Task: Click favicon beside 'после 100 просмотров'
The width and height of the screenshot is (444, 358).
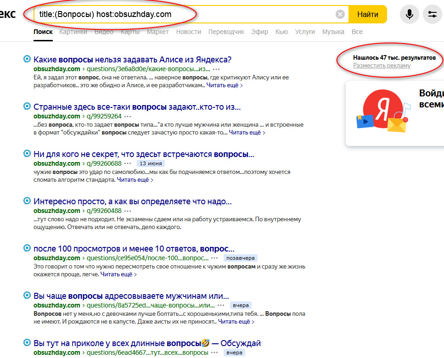Action: click(x=27, y=248)
